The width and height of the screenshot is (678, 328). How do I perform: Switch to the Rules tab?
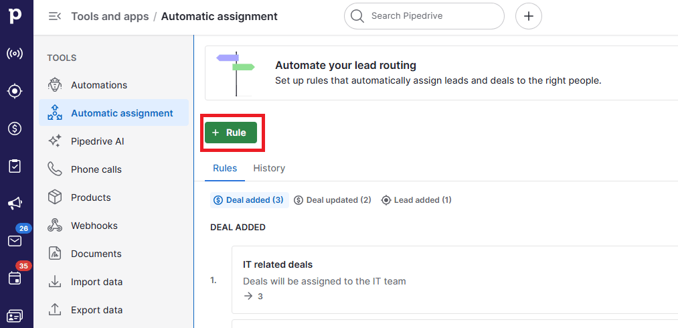(x=225, y=168)
